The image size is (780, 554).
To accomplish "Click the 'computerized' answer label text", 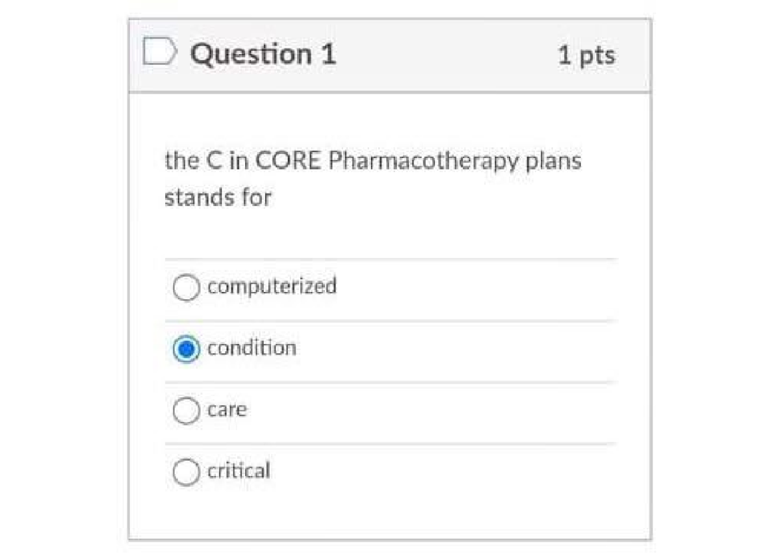I will click(x=272, y=286).
